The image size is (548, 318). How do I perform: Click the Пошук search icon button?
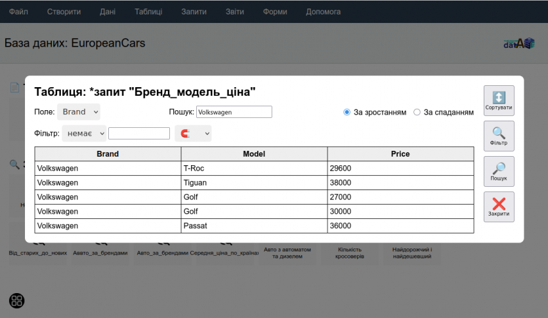click(x=499, y=172)
